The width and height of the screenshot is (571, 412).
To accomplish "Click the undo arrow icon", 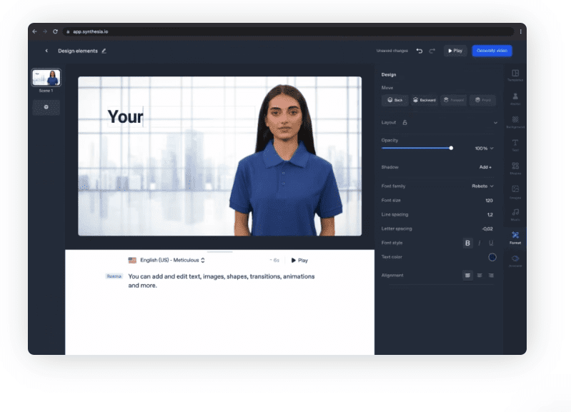I will 419,51.
